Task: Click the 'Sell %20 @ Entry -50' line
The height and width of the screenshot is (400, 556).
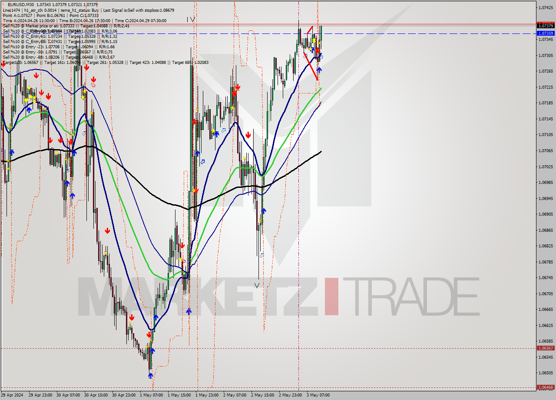Action: 58,52
